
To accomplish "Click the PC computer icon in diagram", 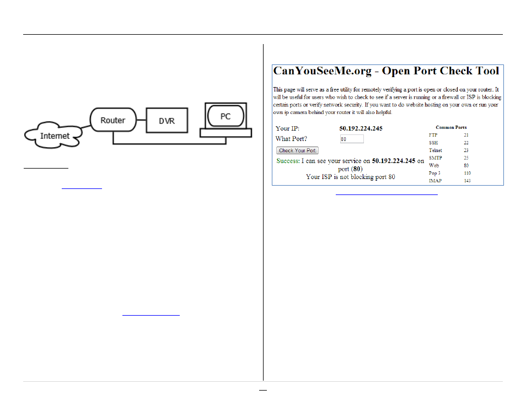I will click(226, 120).
